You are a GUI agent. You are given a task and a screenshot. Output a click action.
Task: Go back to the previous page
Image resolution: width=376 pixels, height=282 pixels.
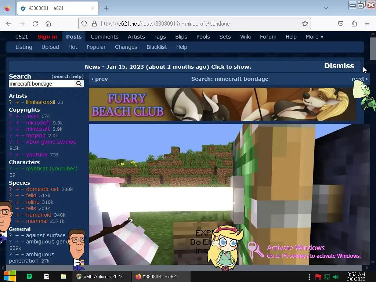click(x=9, y=24)
